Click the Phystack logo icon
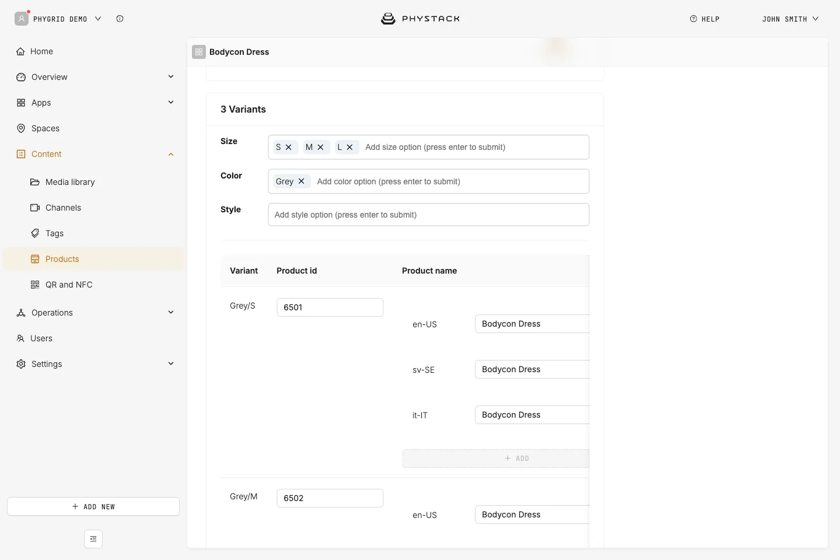The height and width of the screenshot is (560, 840). pyautogui.click(x=388, y=19)
